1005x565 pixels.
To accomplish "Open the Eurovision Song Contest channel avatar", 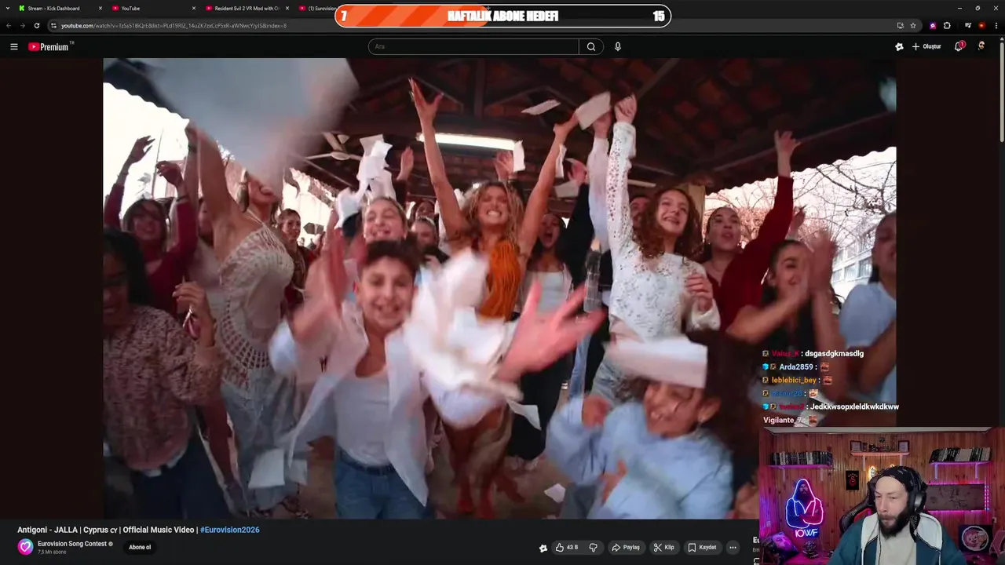I will point(25,547).
